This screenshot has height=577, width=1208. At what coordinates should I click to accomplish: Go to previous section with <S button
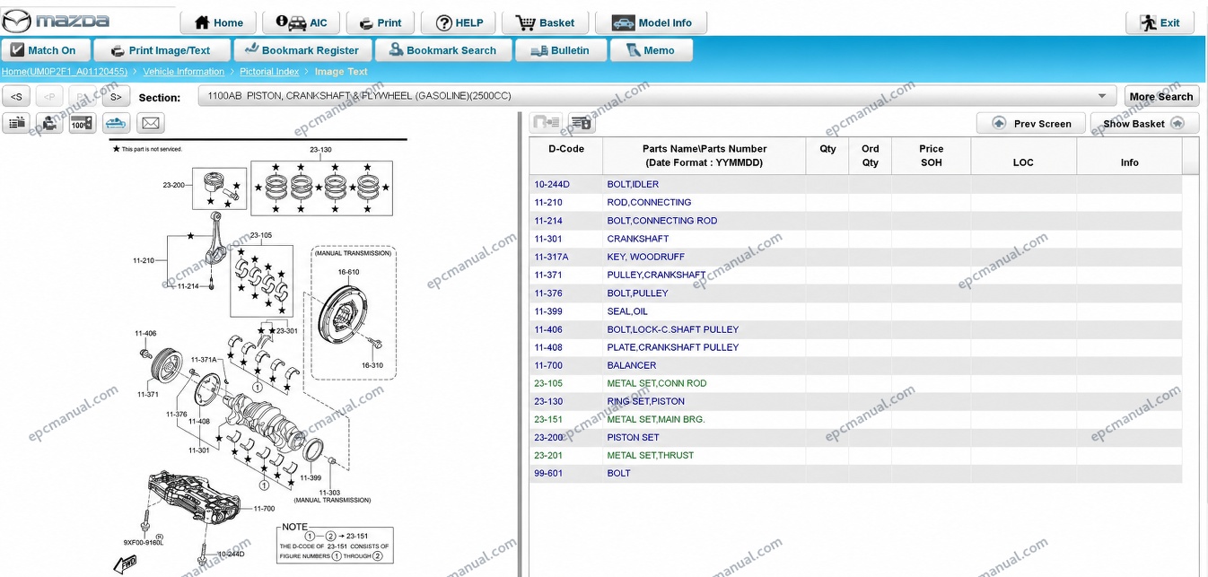tap(17, 96)
